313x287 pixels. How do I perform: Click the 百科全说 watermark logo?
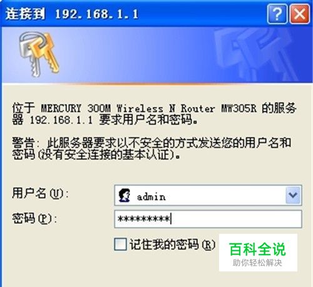point(257,249)
